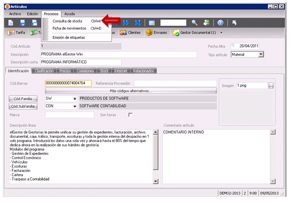This screenshot has width=292, height=202.
Task: Expand the Tipo artículo dropdown
Action: pyautogui.click(x=261, y=55)
